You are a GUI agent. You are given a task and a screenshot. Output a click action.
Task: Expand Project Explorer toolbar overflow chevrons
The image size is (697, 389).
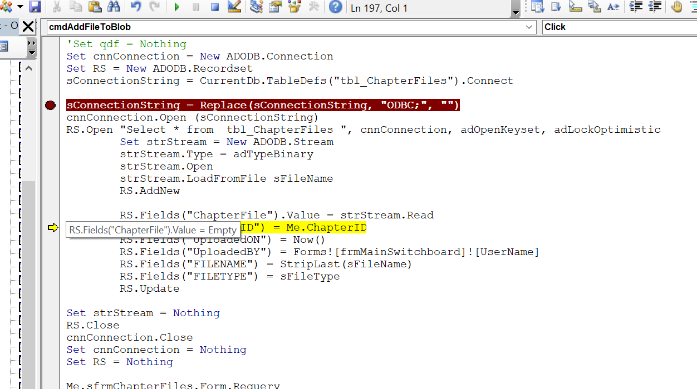click(x=31, y=43)
